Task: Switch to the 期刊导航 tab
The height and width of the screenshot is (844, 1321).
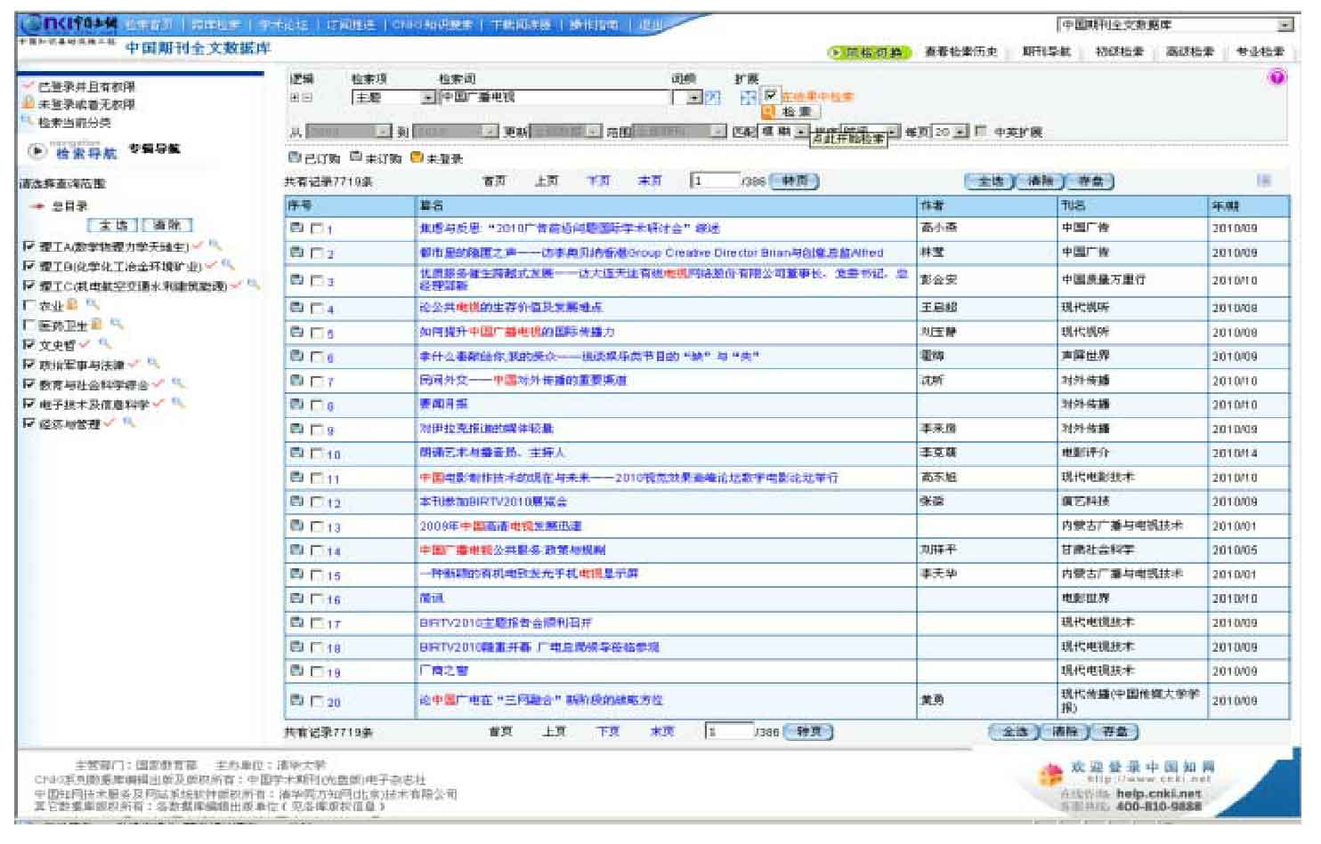Action: (1047, 52)
